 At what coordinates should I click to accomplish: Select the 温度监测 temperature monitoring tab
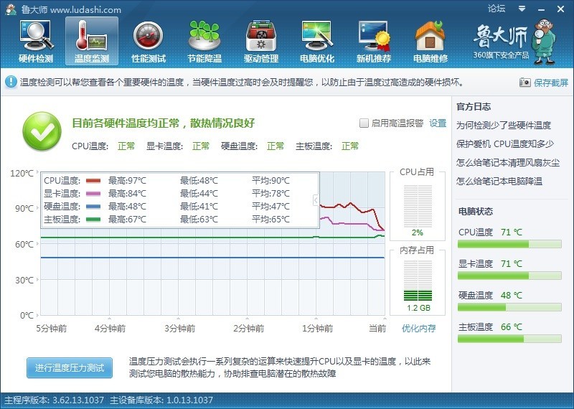pyautogui.click(x=92, y=42)
